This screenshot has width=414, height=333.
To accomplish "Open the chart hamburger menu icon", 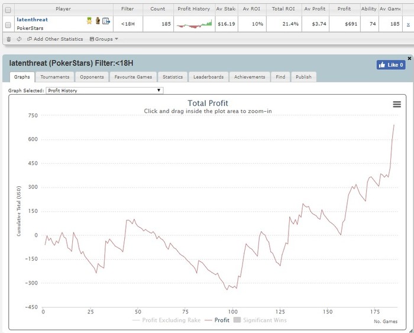I will coord(397,104).
